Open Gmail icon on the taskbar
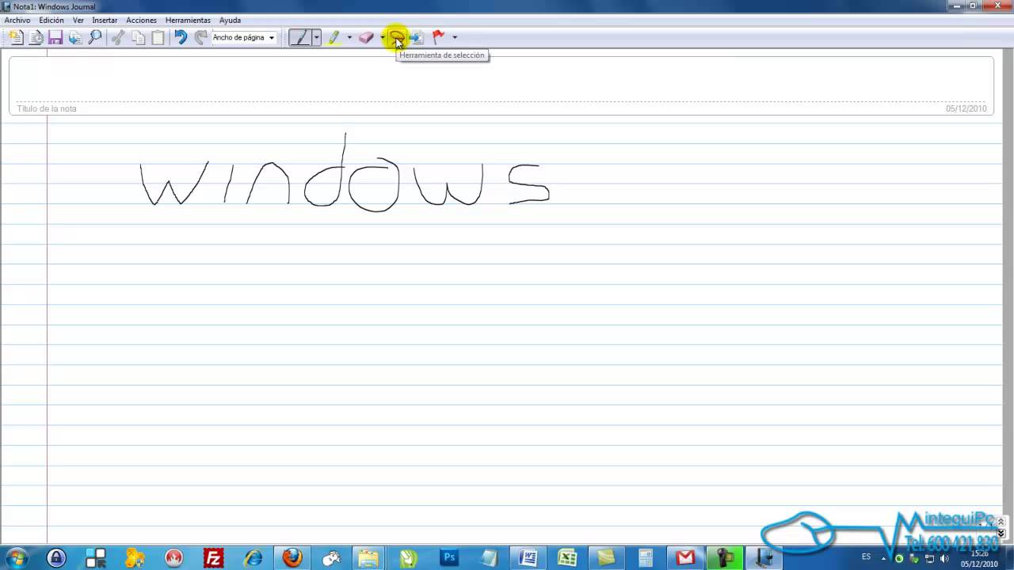Viewport: 1014px width, 570px height. (685, 557)
